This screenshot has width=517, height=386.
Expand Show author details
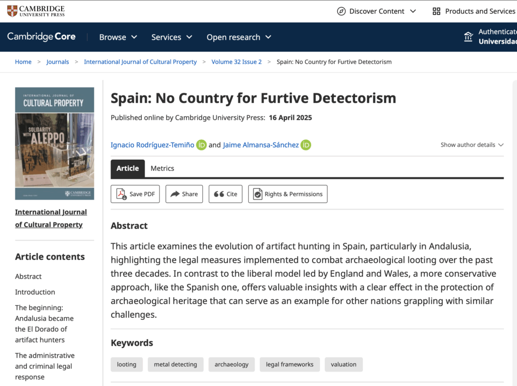[x=472, y=145]
